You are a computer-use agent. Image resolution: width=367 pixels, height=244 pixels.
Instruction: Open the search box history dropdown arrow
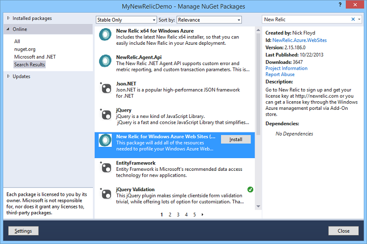coord(359,19)
